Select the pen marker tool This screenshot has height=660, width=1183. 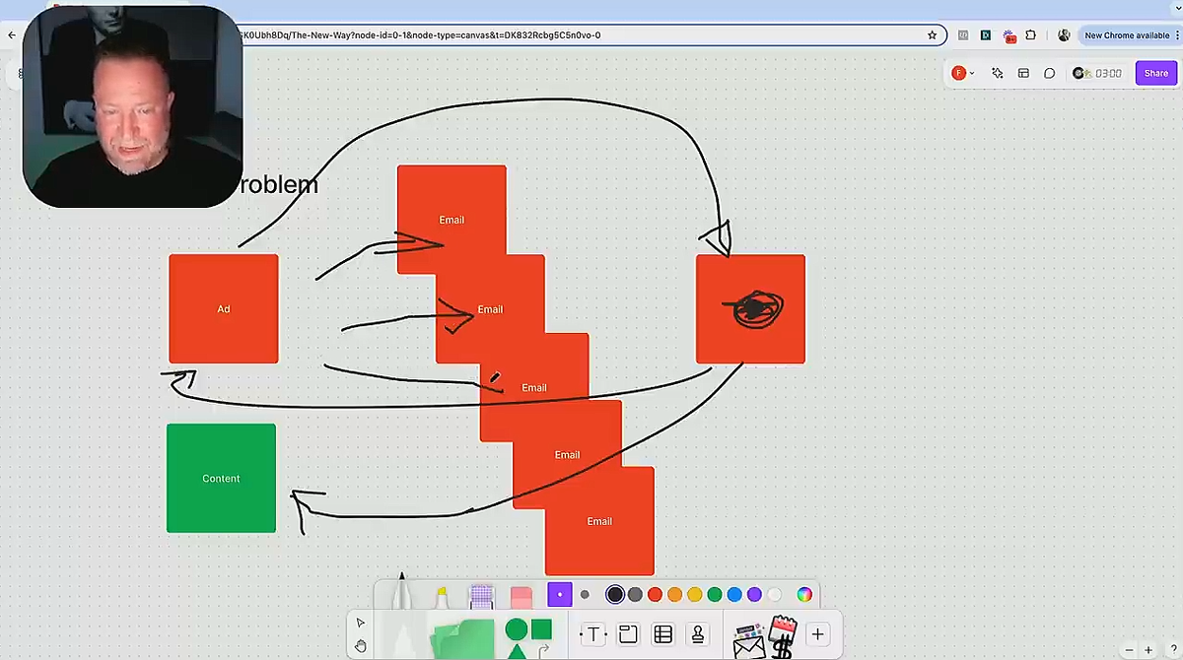pyautogui.click(x=401, y=592)
